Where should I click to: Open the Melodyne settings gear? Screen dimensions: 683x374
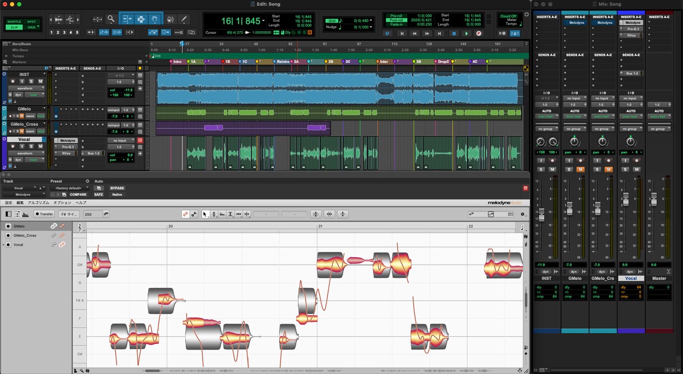coord(523,214)
